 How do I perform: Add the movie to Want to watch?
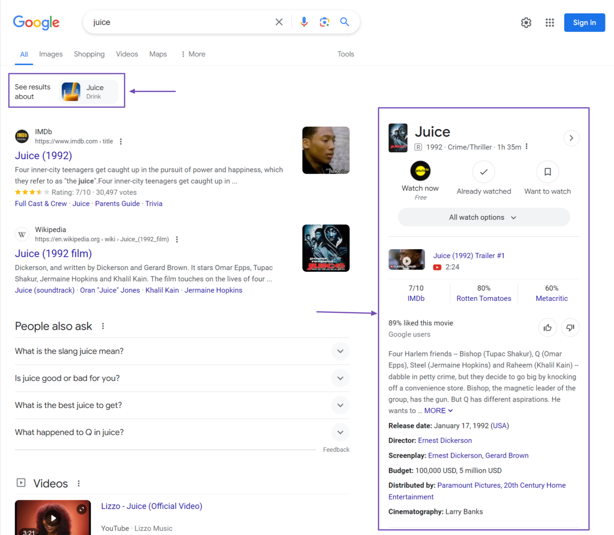pyautogui.click(x=547, y=172)
